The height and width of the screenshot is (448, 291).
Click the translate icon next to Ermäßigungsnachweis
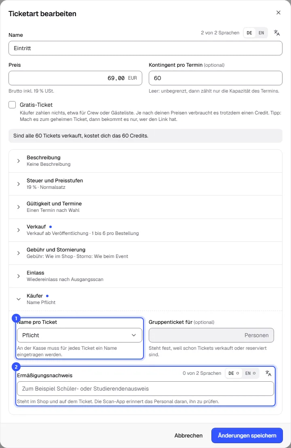(x=268, y=373)
